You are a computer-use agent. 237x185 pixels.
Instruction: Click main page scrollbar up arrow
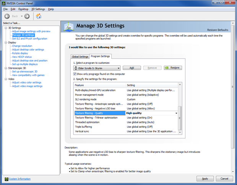click(233, 23)
